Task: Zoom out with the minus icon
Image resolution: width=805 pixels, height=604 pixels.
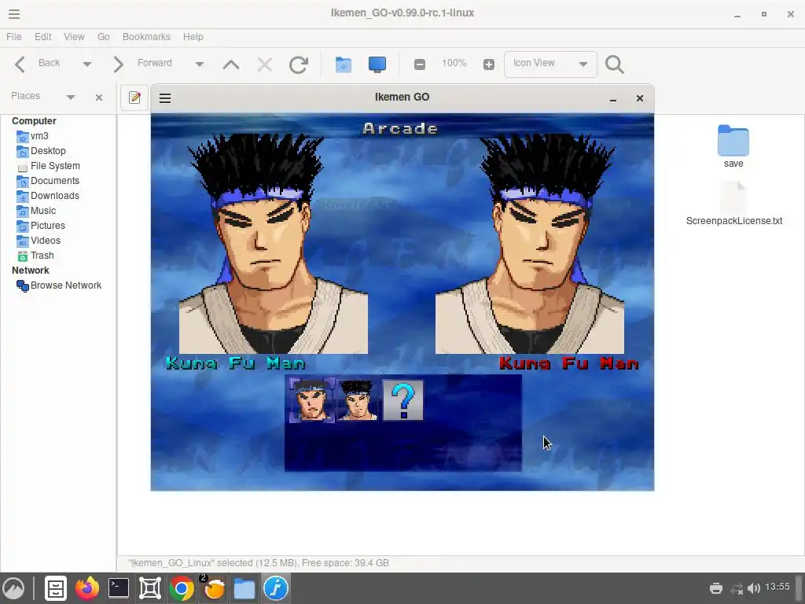Action: pyautogui.click(x=420, y=64)
